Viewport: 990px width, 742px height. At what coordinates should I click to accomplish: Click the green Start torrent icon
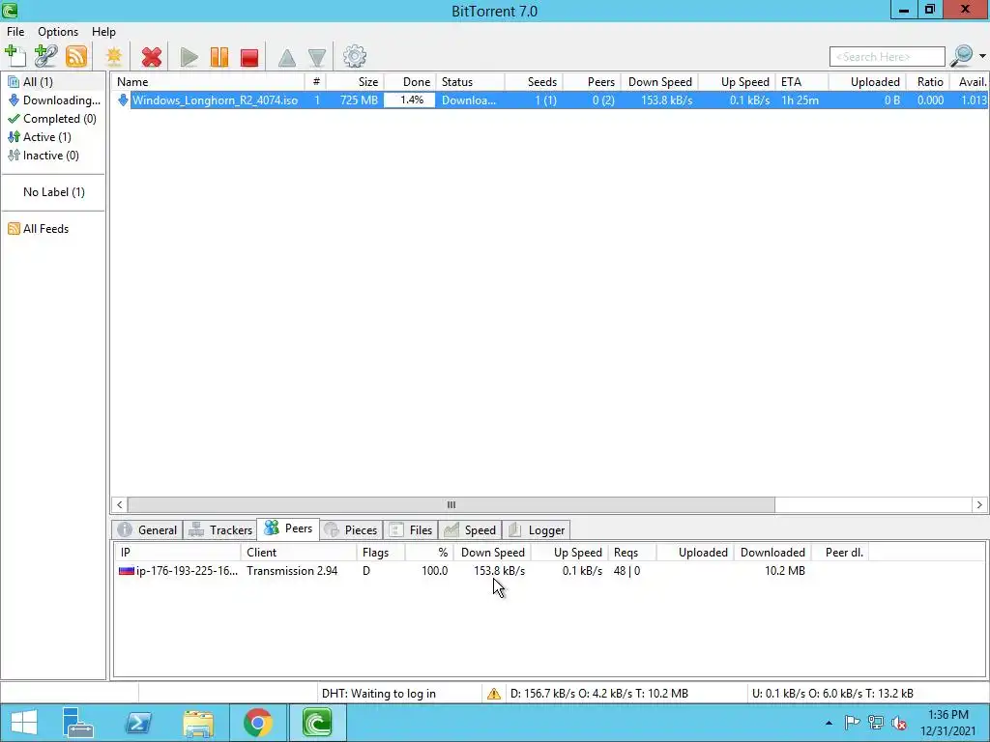coord(189,57)
